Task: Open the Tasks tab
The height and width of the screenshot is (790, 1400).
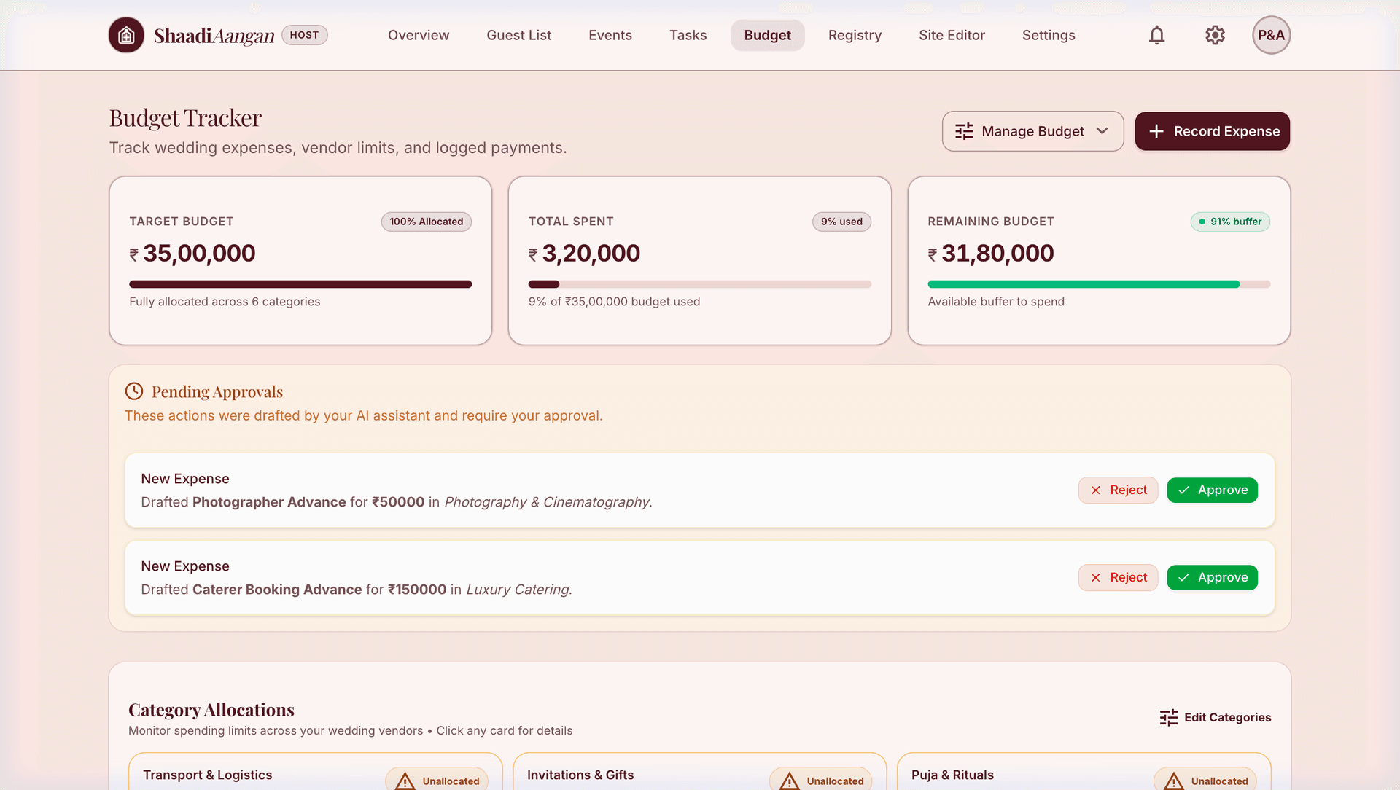Action: (688, 35)
